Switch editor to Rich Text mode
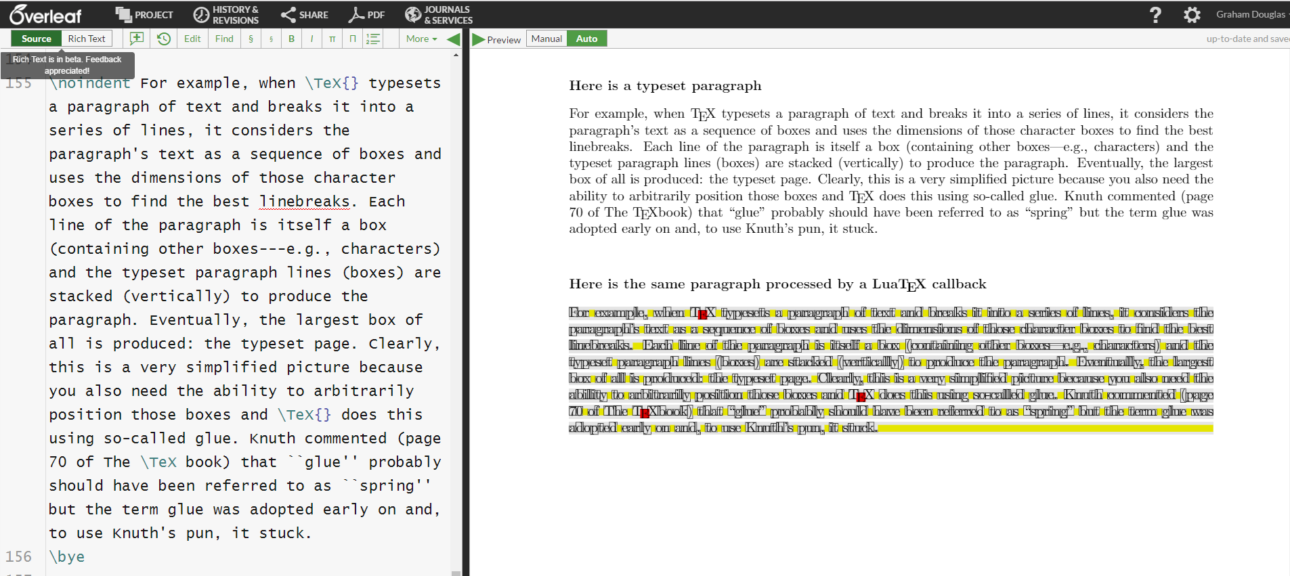Screen dimensions: 1290x576 pos(87,39)
